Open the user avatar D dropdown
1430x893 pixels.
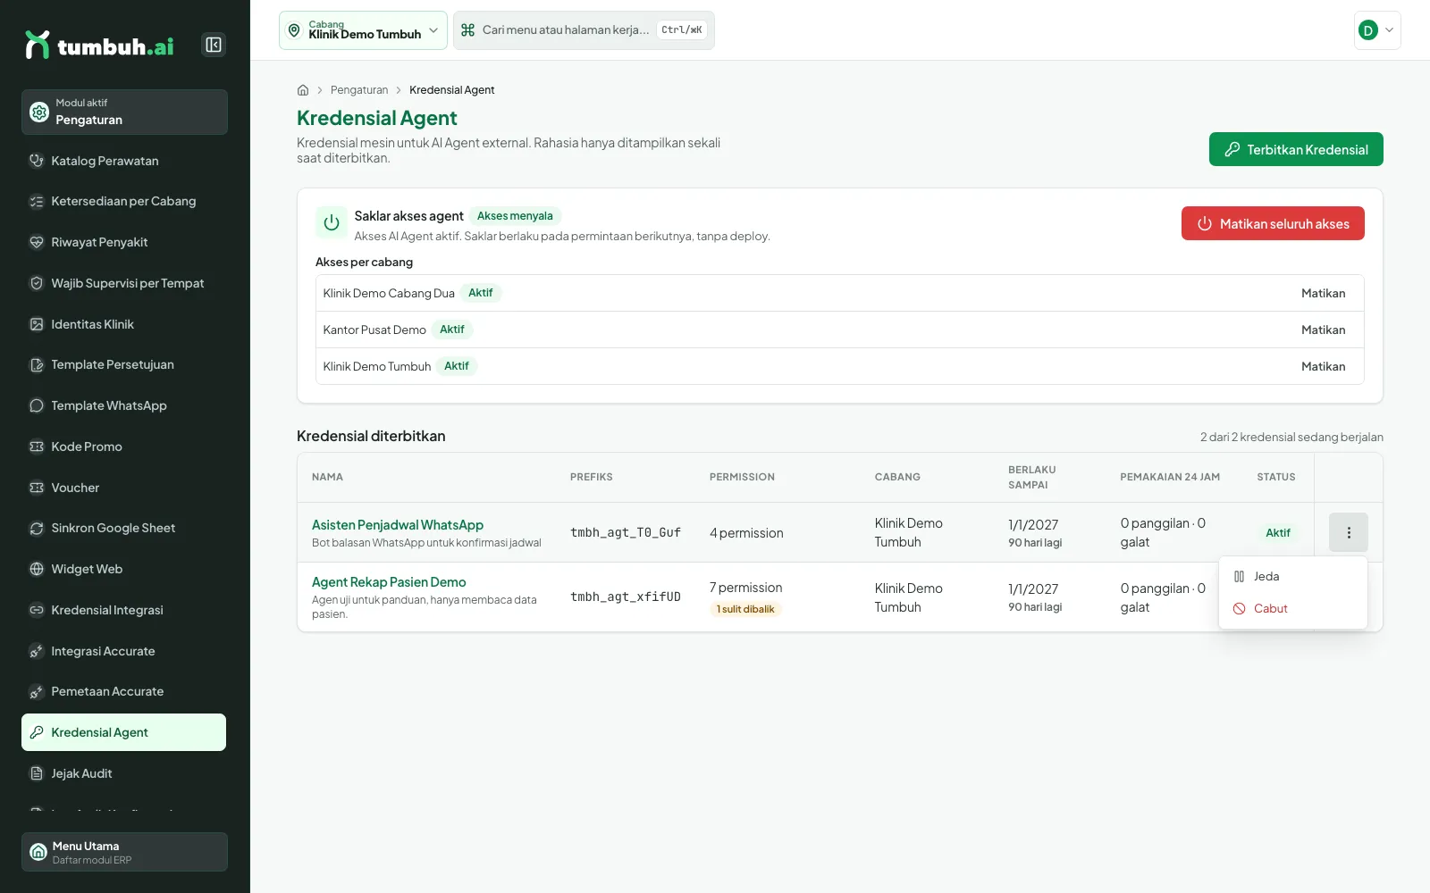pos(1376,30)
